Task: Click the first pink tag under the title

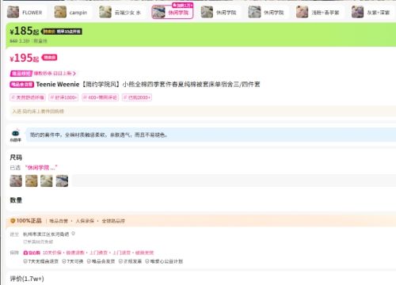Action: coord(28,97)
